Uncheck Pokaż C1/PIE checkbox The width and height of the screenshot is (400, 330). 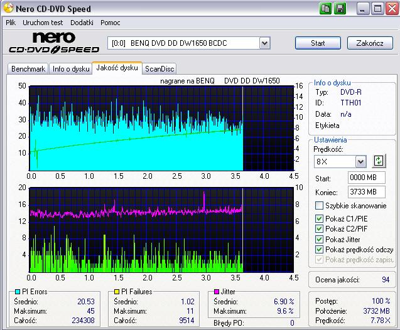[319, 219]
